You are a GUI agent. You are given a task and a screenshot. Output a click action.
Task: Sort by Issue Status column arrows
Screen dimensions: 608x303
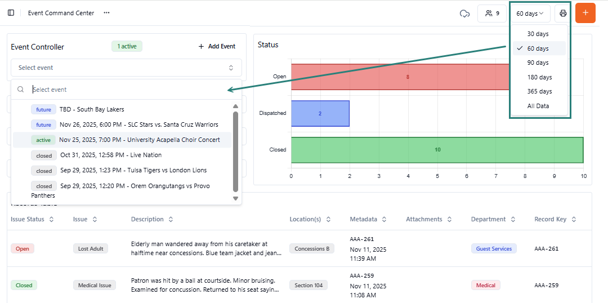coord(51,220)
